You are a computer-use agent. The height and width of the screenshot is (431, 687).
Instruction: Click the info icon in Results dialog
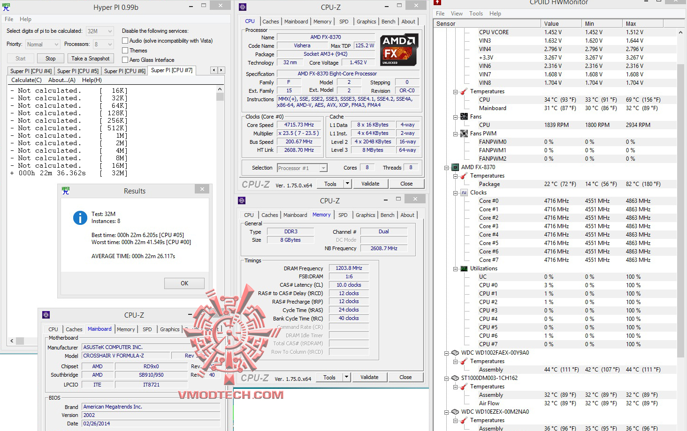click(x=80, y=217)
